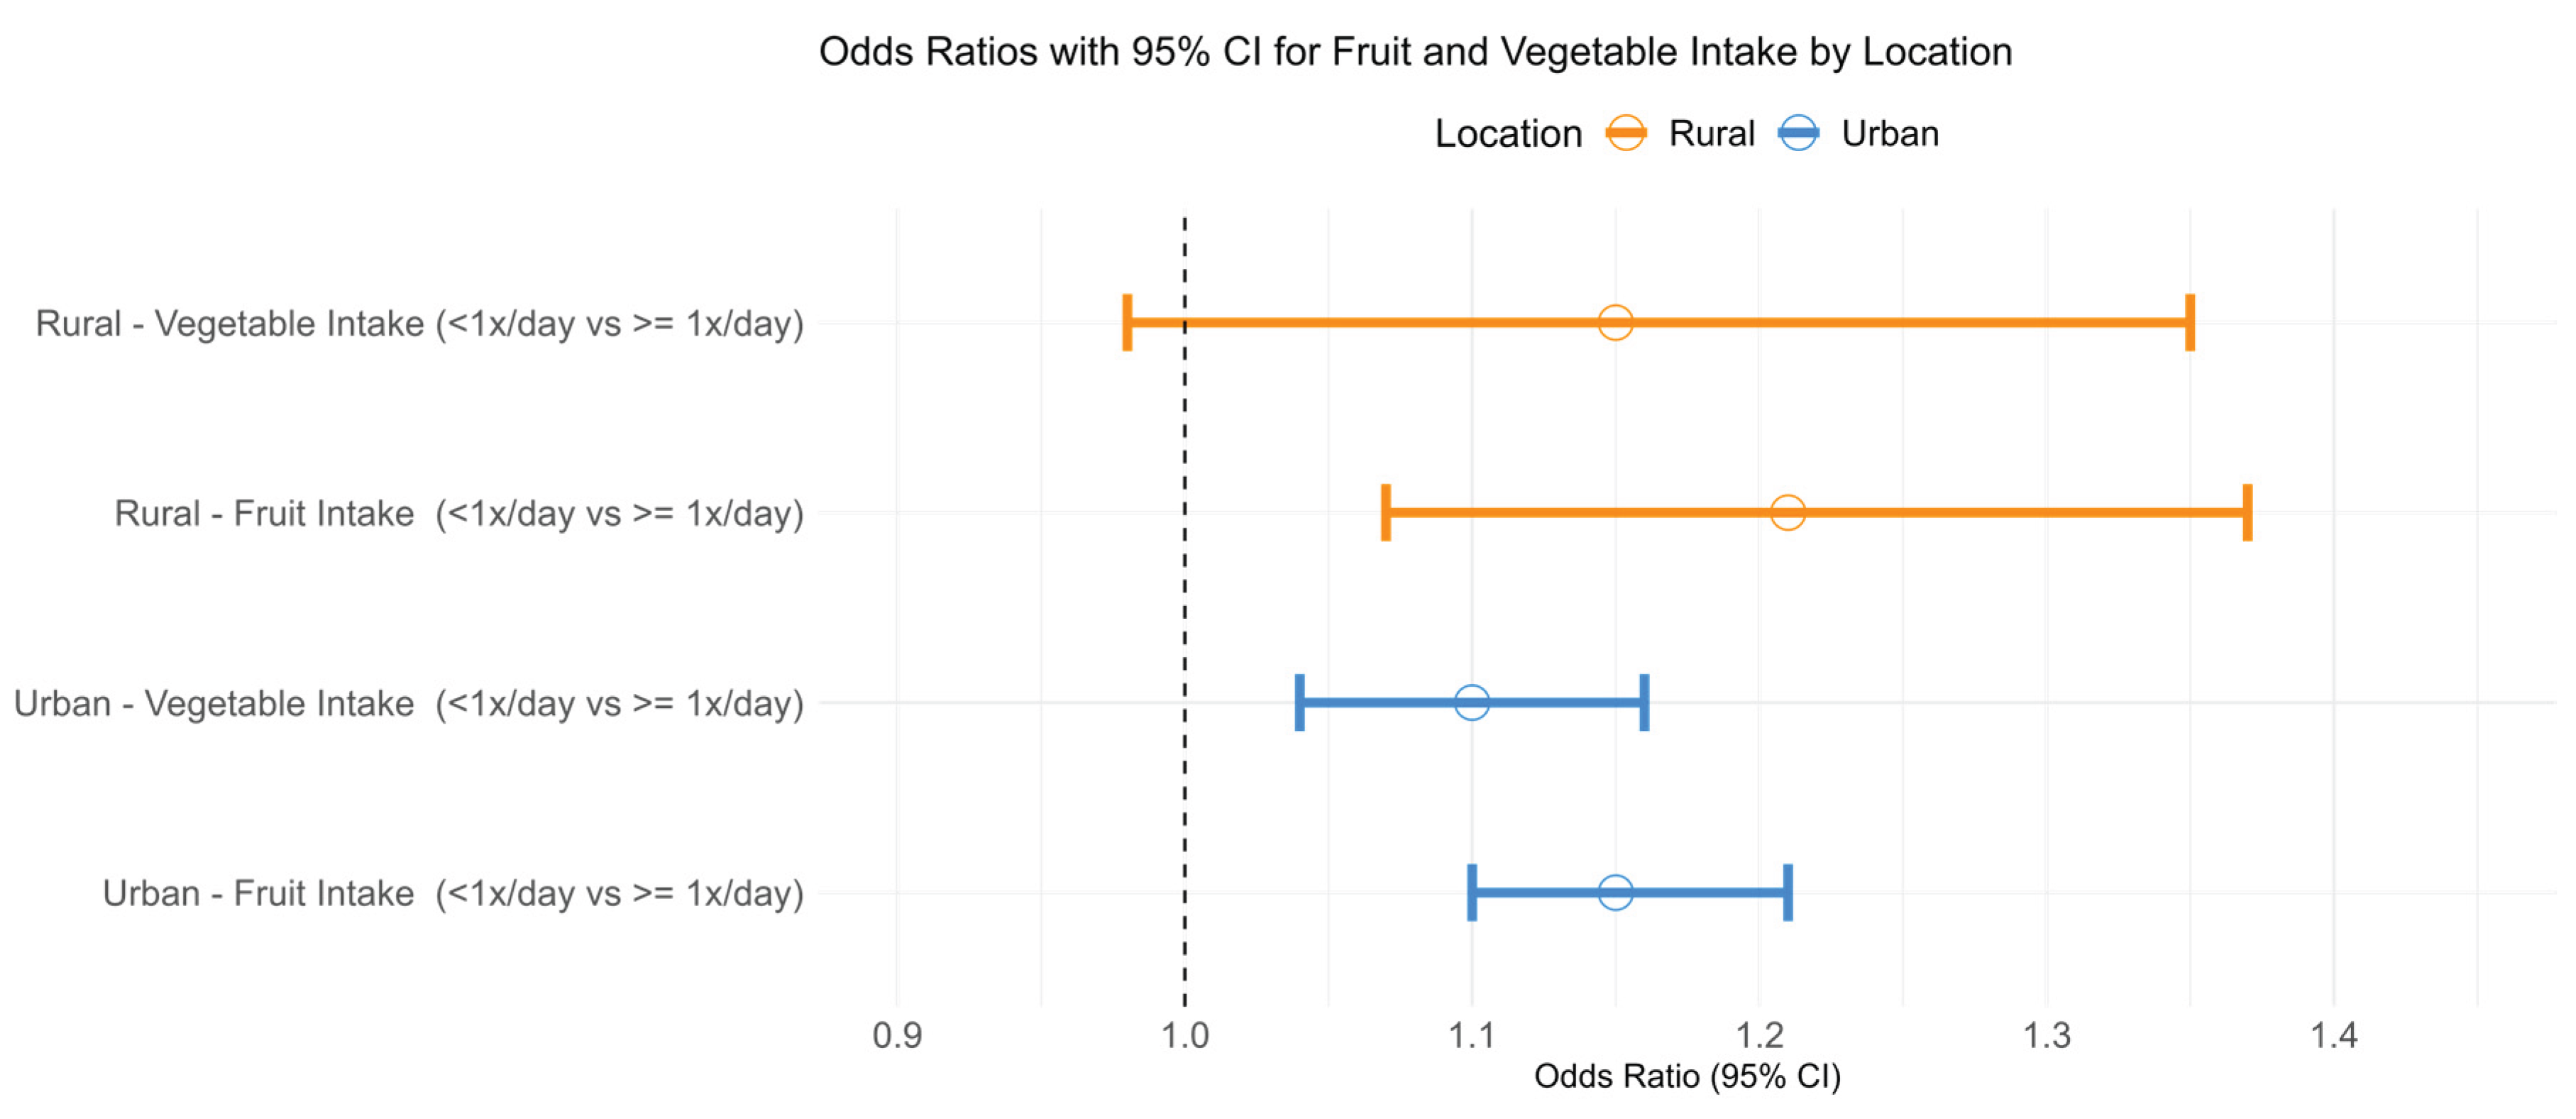
Task: Click the 0.9 x-axis tick label
Action: 897,1035
